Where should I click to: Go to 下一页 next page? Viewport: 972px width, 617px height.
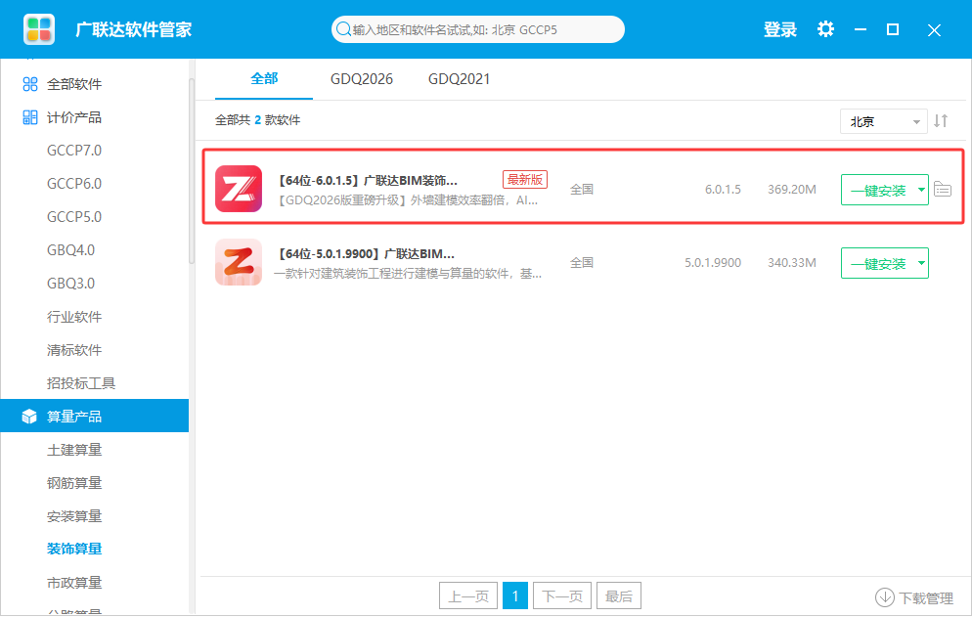[x=562, y=595]
